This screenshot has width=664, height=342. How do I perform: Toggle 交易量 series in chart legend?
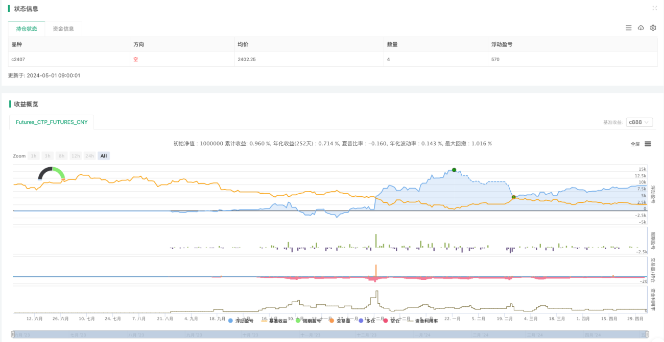[340, 321]
